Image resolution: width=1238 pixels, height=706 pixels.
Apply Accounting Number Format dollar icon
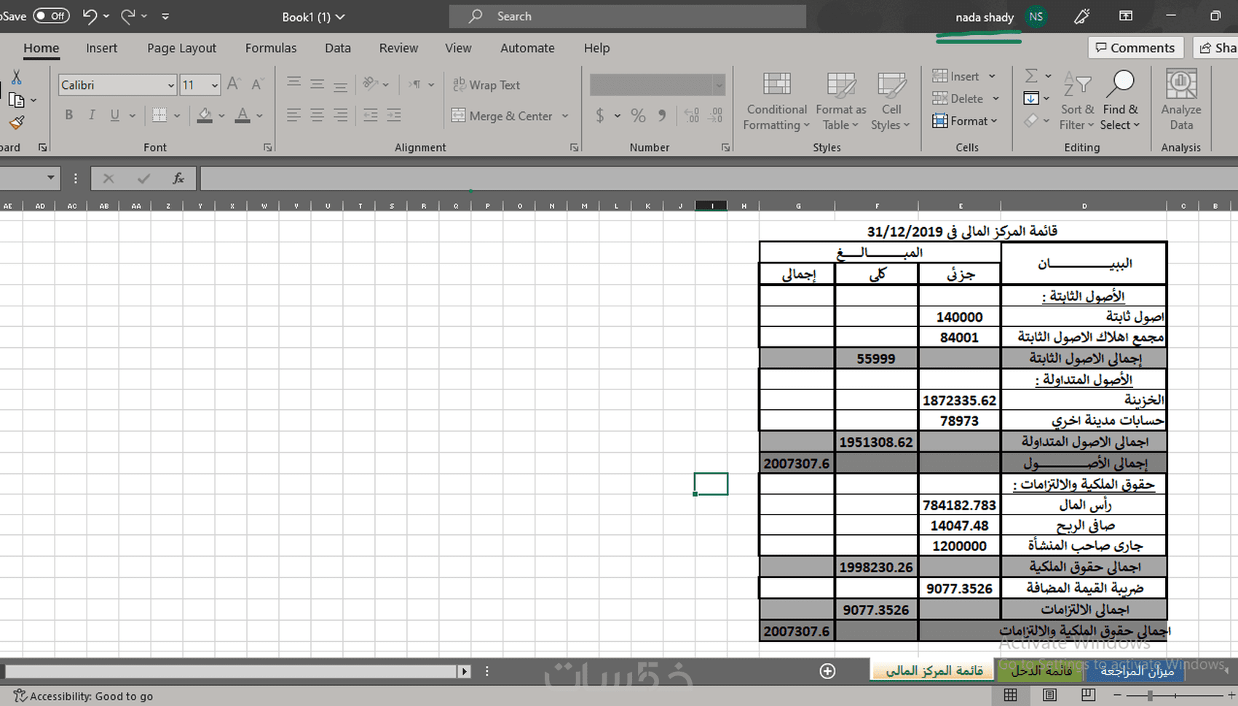(x=600, y=115)
